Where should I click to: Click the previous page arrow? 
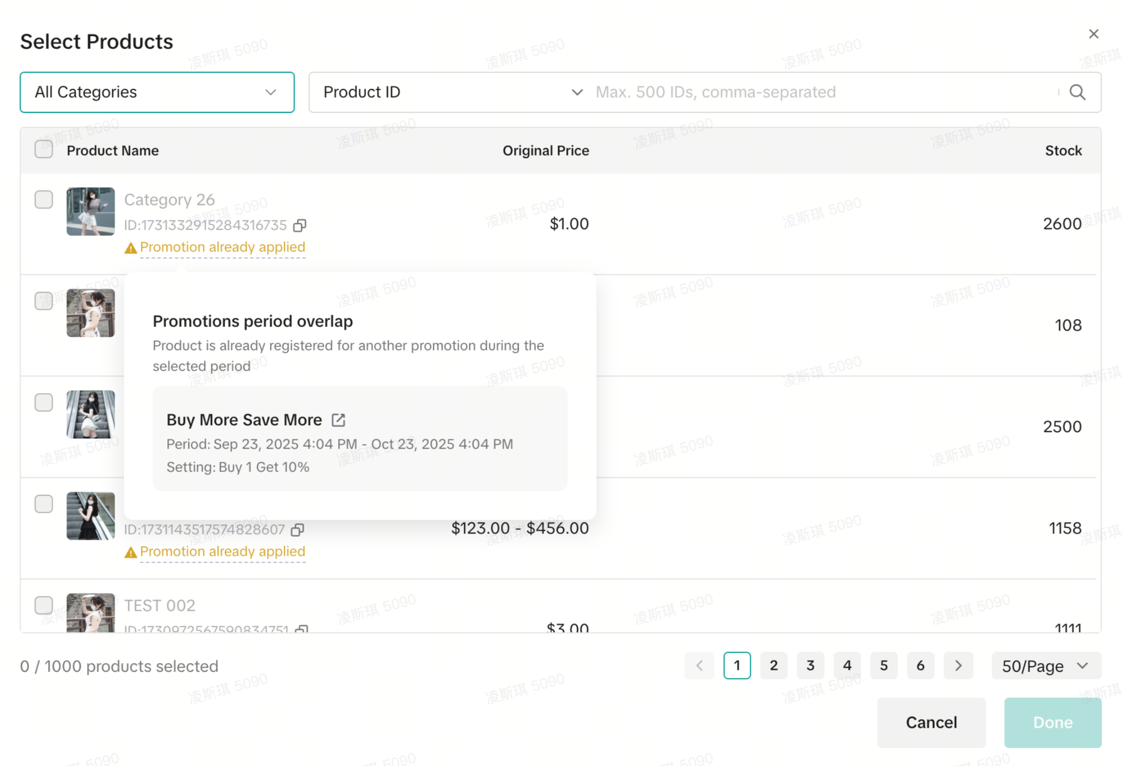(699, 665)
